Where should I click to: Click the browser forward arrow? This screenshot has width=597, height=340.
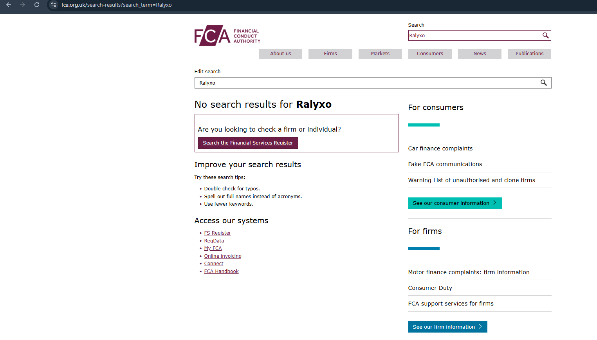tap(23, 5)
